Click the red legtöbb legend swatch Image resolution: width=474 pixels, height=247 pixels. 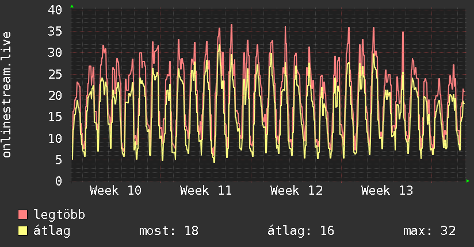(22, 214)
